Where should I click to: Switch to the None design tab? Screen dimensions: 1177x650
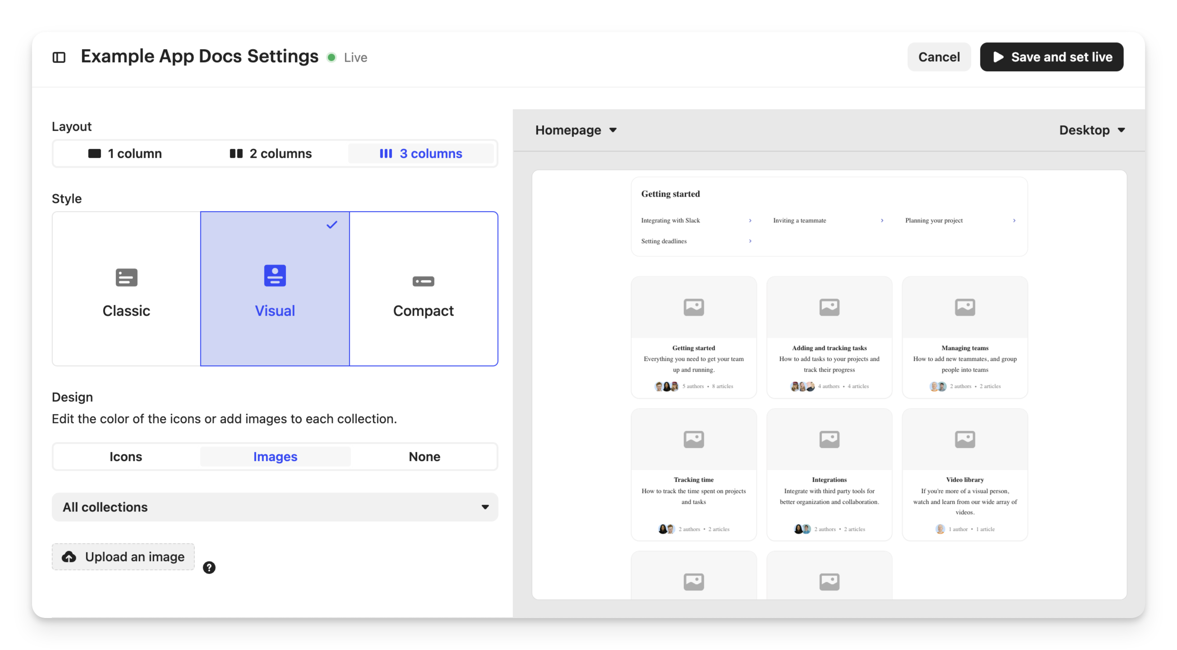424,457
